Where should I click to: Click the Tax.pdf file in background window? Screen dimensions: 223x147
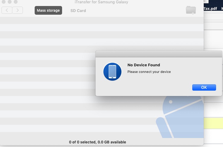[210, 9]
